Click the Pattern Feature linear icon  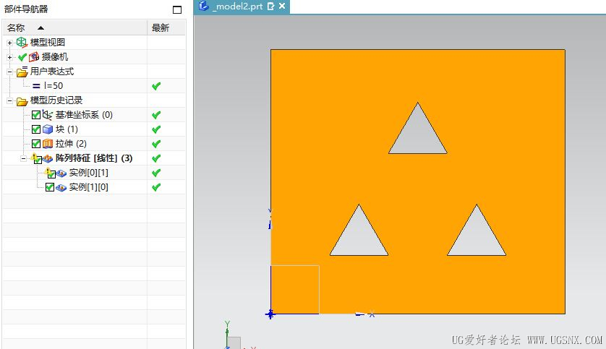(48, 158)
